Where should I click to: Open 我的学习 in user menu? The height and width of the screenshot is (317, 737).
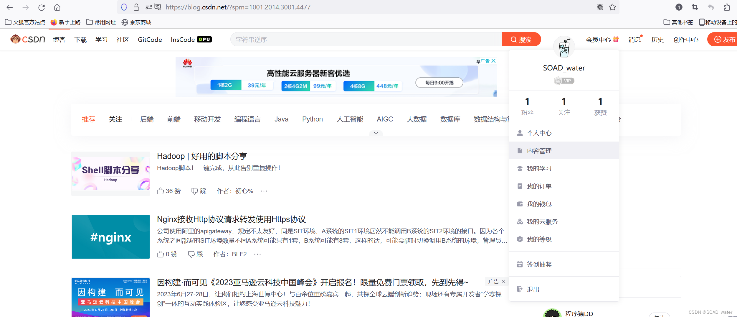[564, 168]
